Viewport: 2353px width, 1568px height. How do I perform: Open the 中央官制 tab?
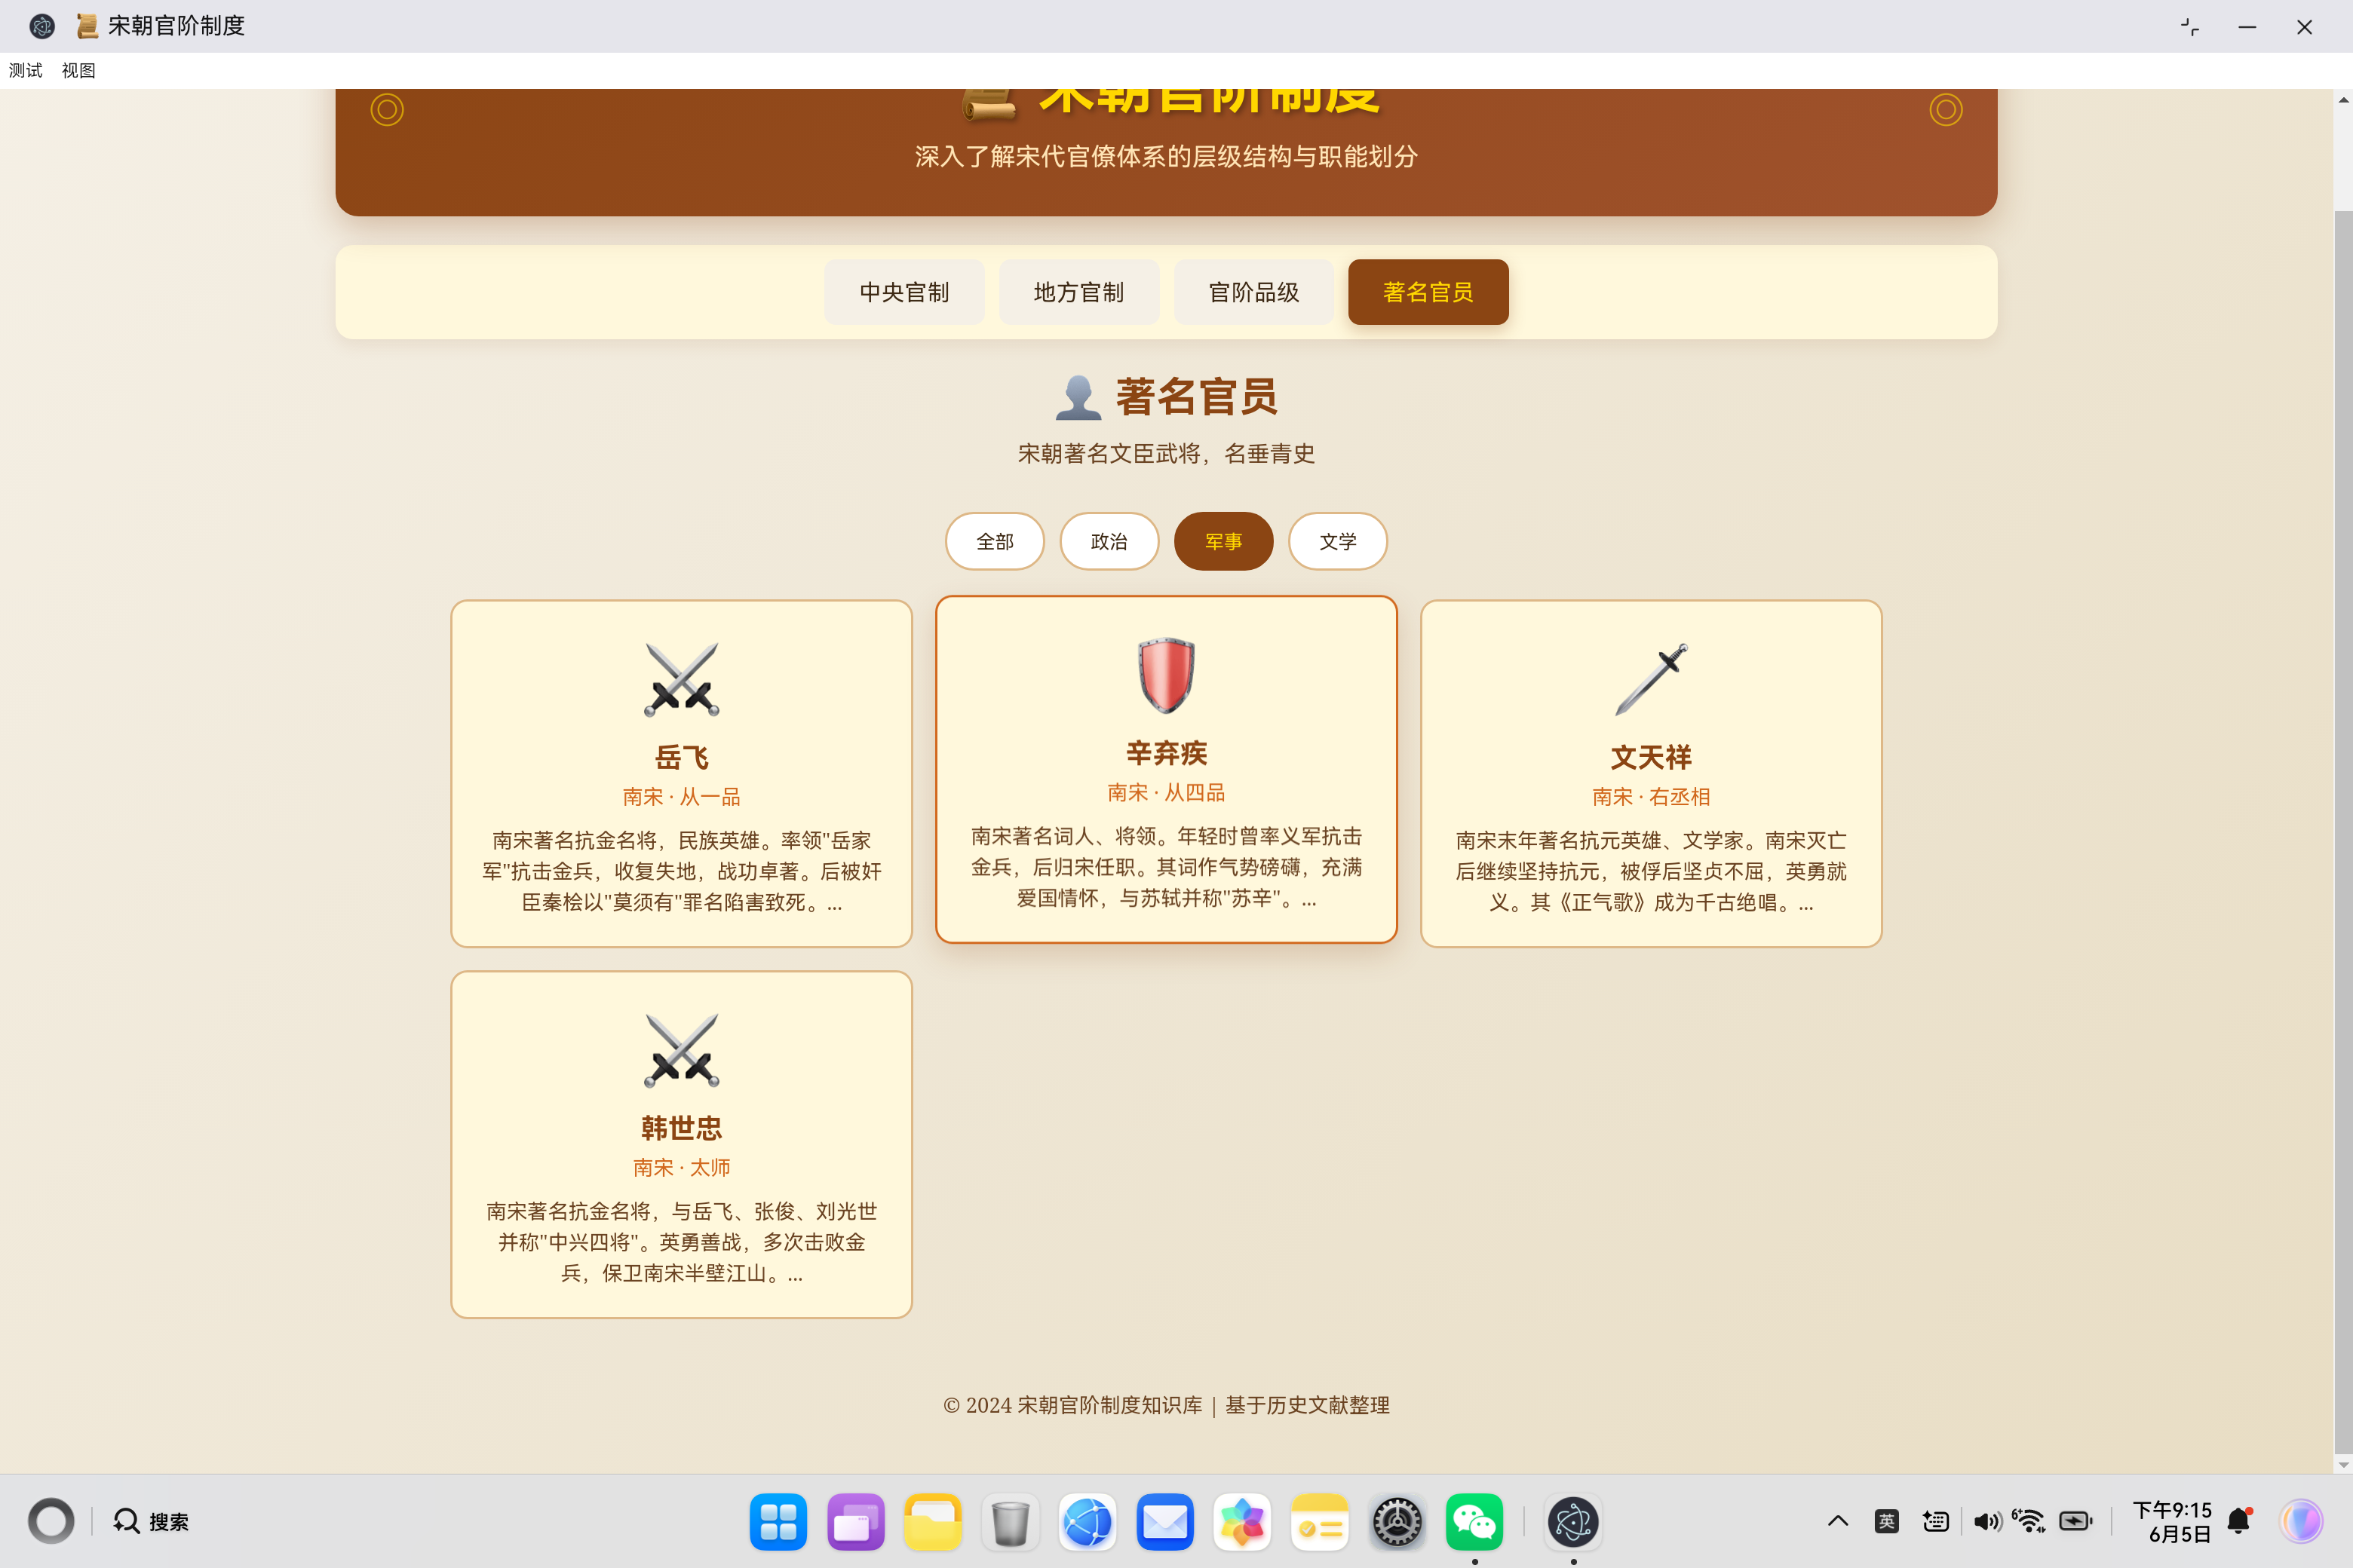[903, 292]
